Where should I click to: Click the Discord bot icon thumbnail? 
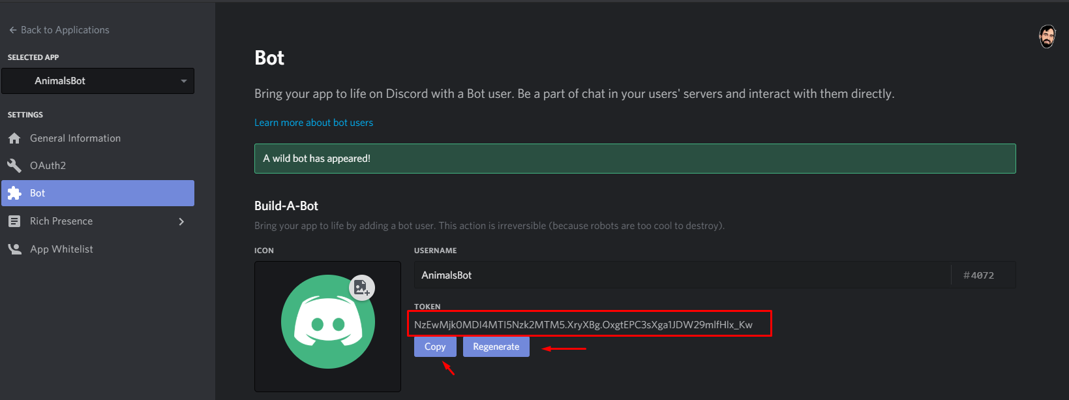point(327,326)
